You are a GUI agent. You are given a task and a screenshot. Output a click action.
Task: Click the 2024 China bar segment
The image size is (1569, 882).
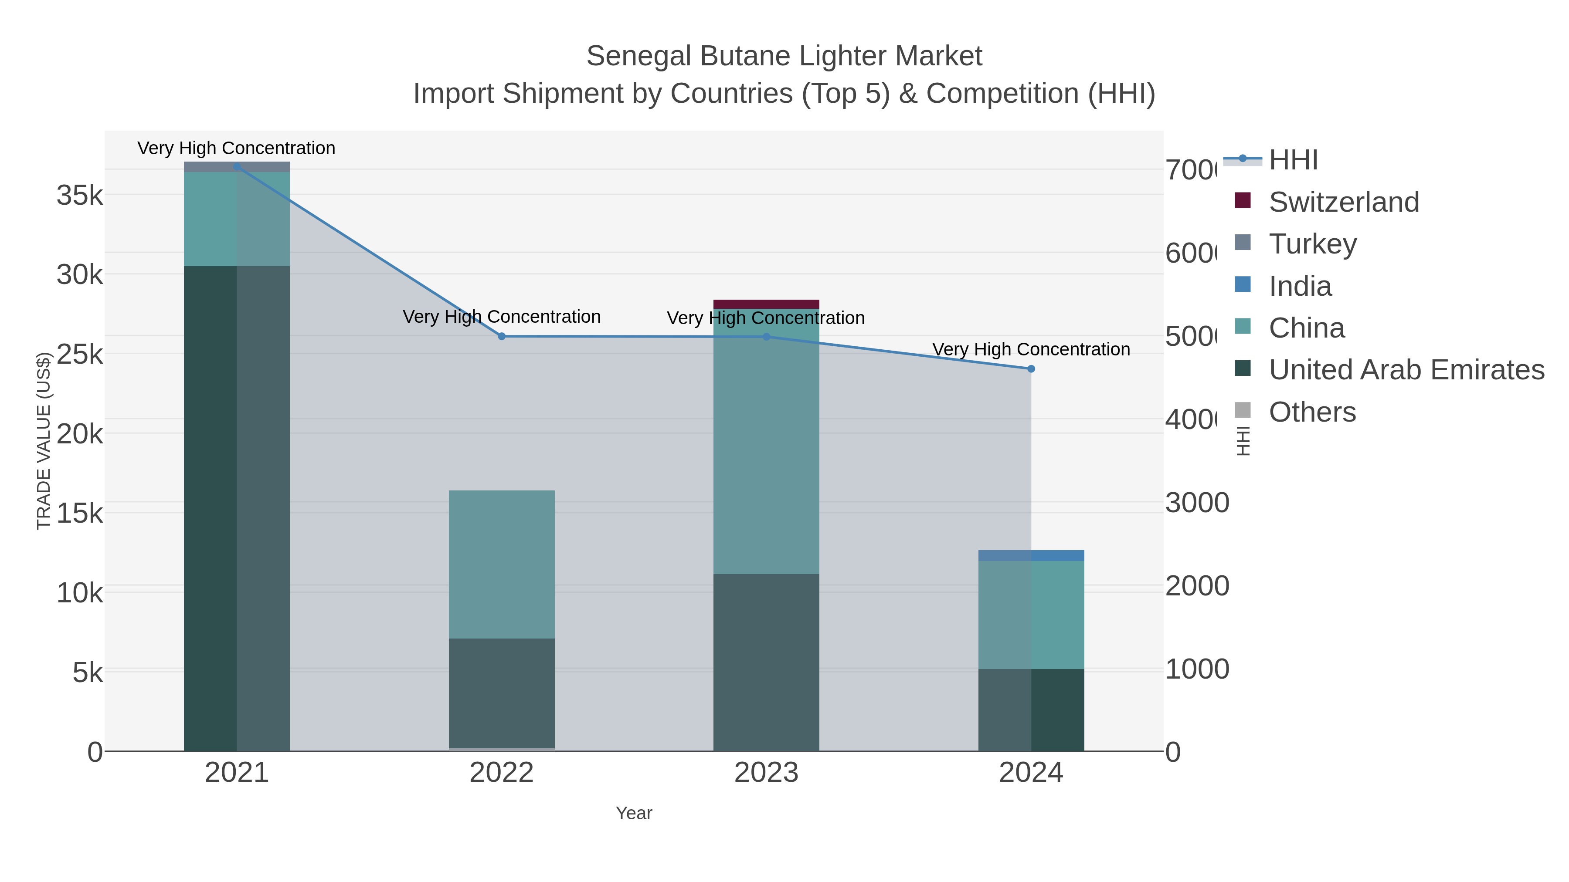[x=1031, y=615]
